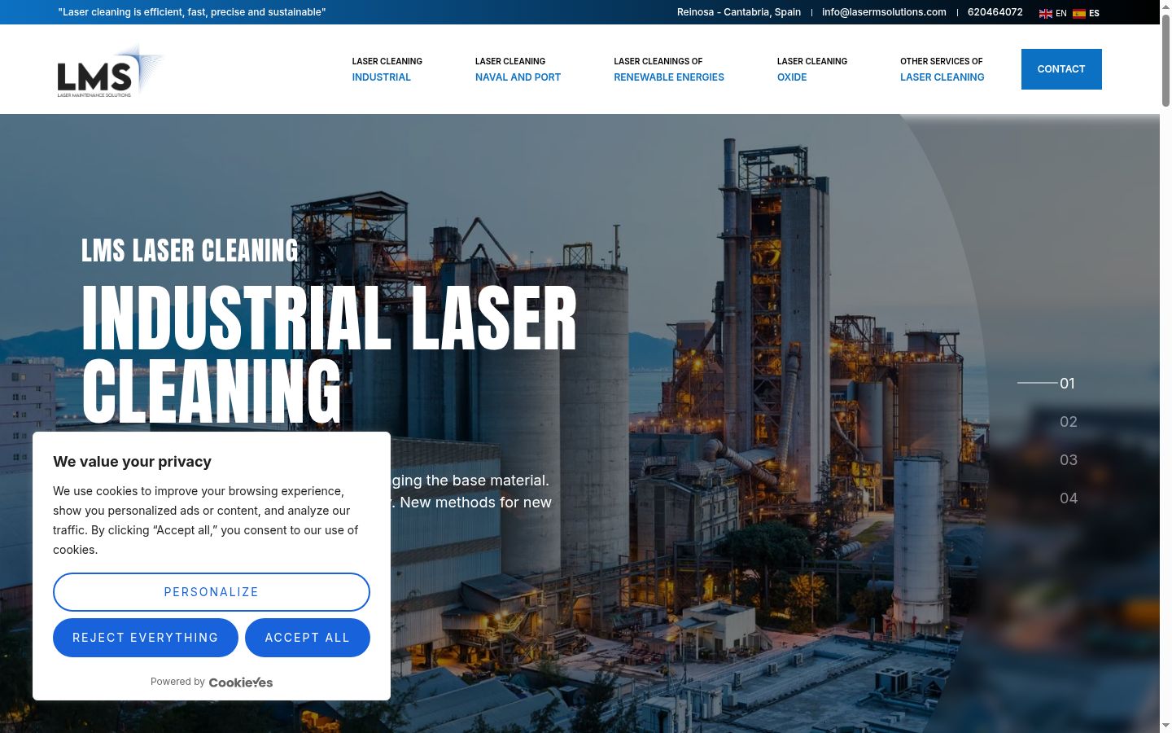The width and height of the screenshot is (1172, 733).
Task: Click the "Industrial Laser Cleaning" headline
Action: point(330,354)
